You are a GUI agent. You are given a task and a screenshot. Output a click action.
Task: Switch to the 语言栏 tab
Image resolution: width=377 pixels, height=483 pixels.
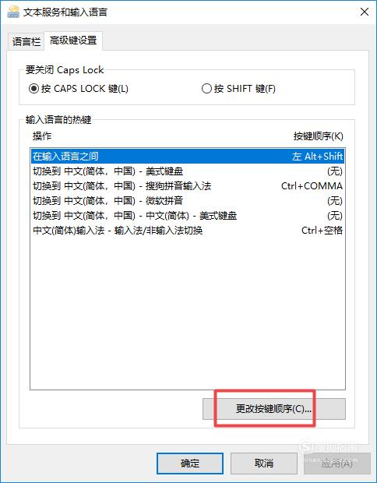[x=26, y=41]
